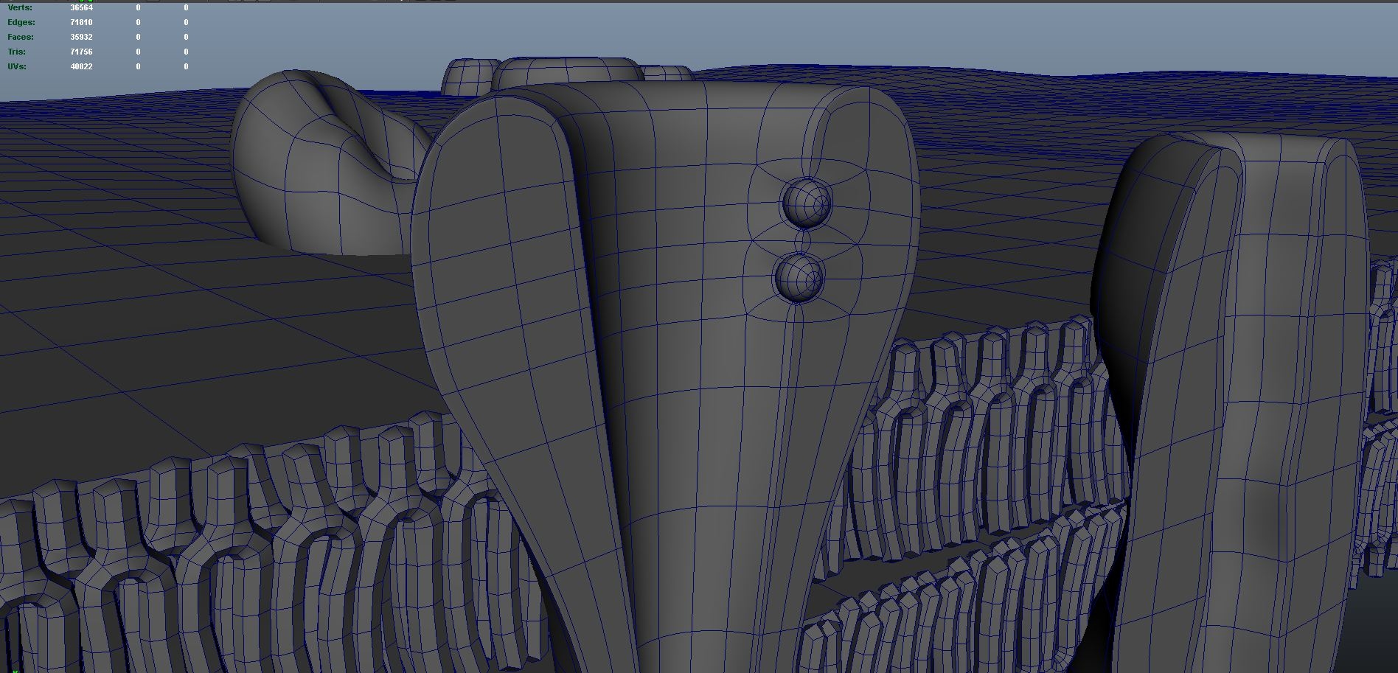Click the empty sky area to deselect all

point(1106,29)
